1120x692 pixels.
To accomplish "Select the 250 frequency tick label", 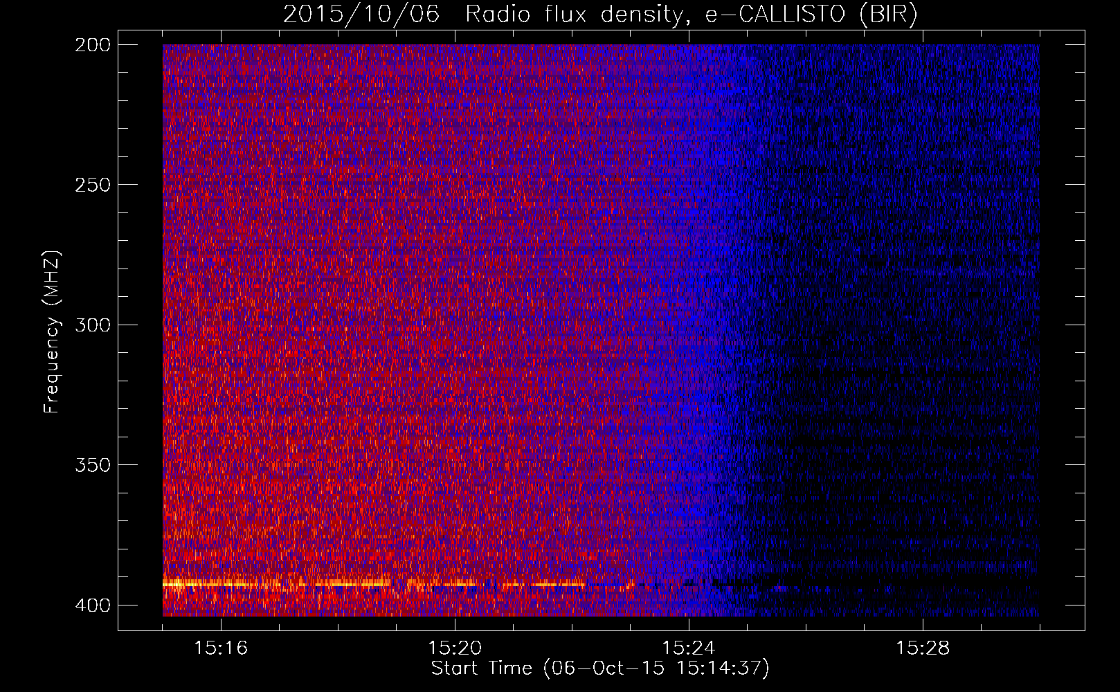I will coord(93,185).
